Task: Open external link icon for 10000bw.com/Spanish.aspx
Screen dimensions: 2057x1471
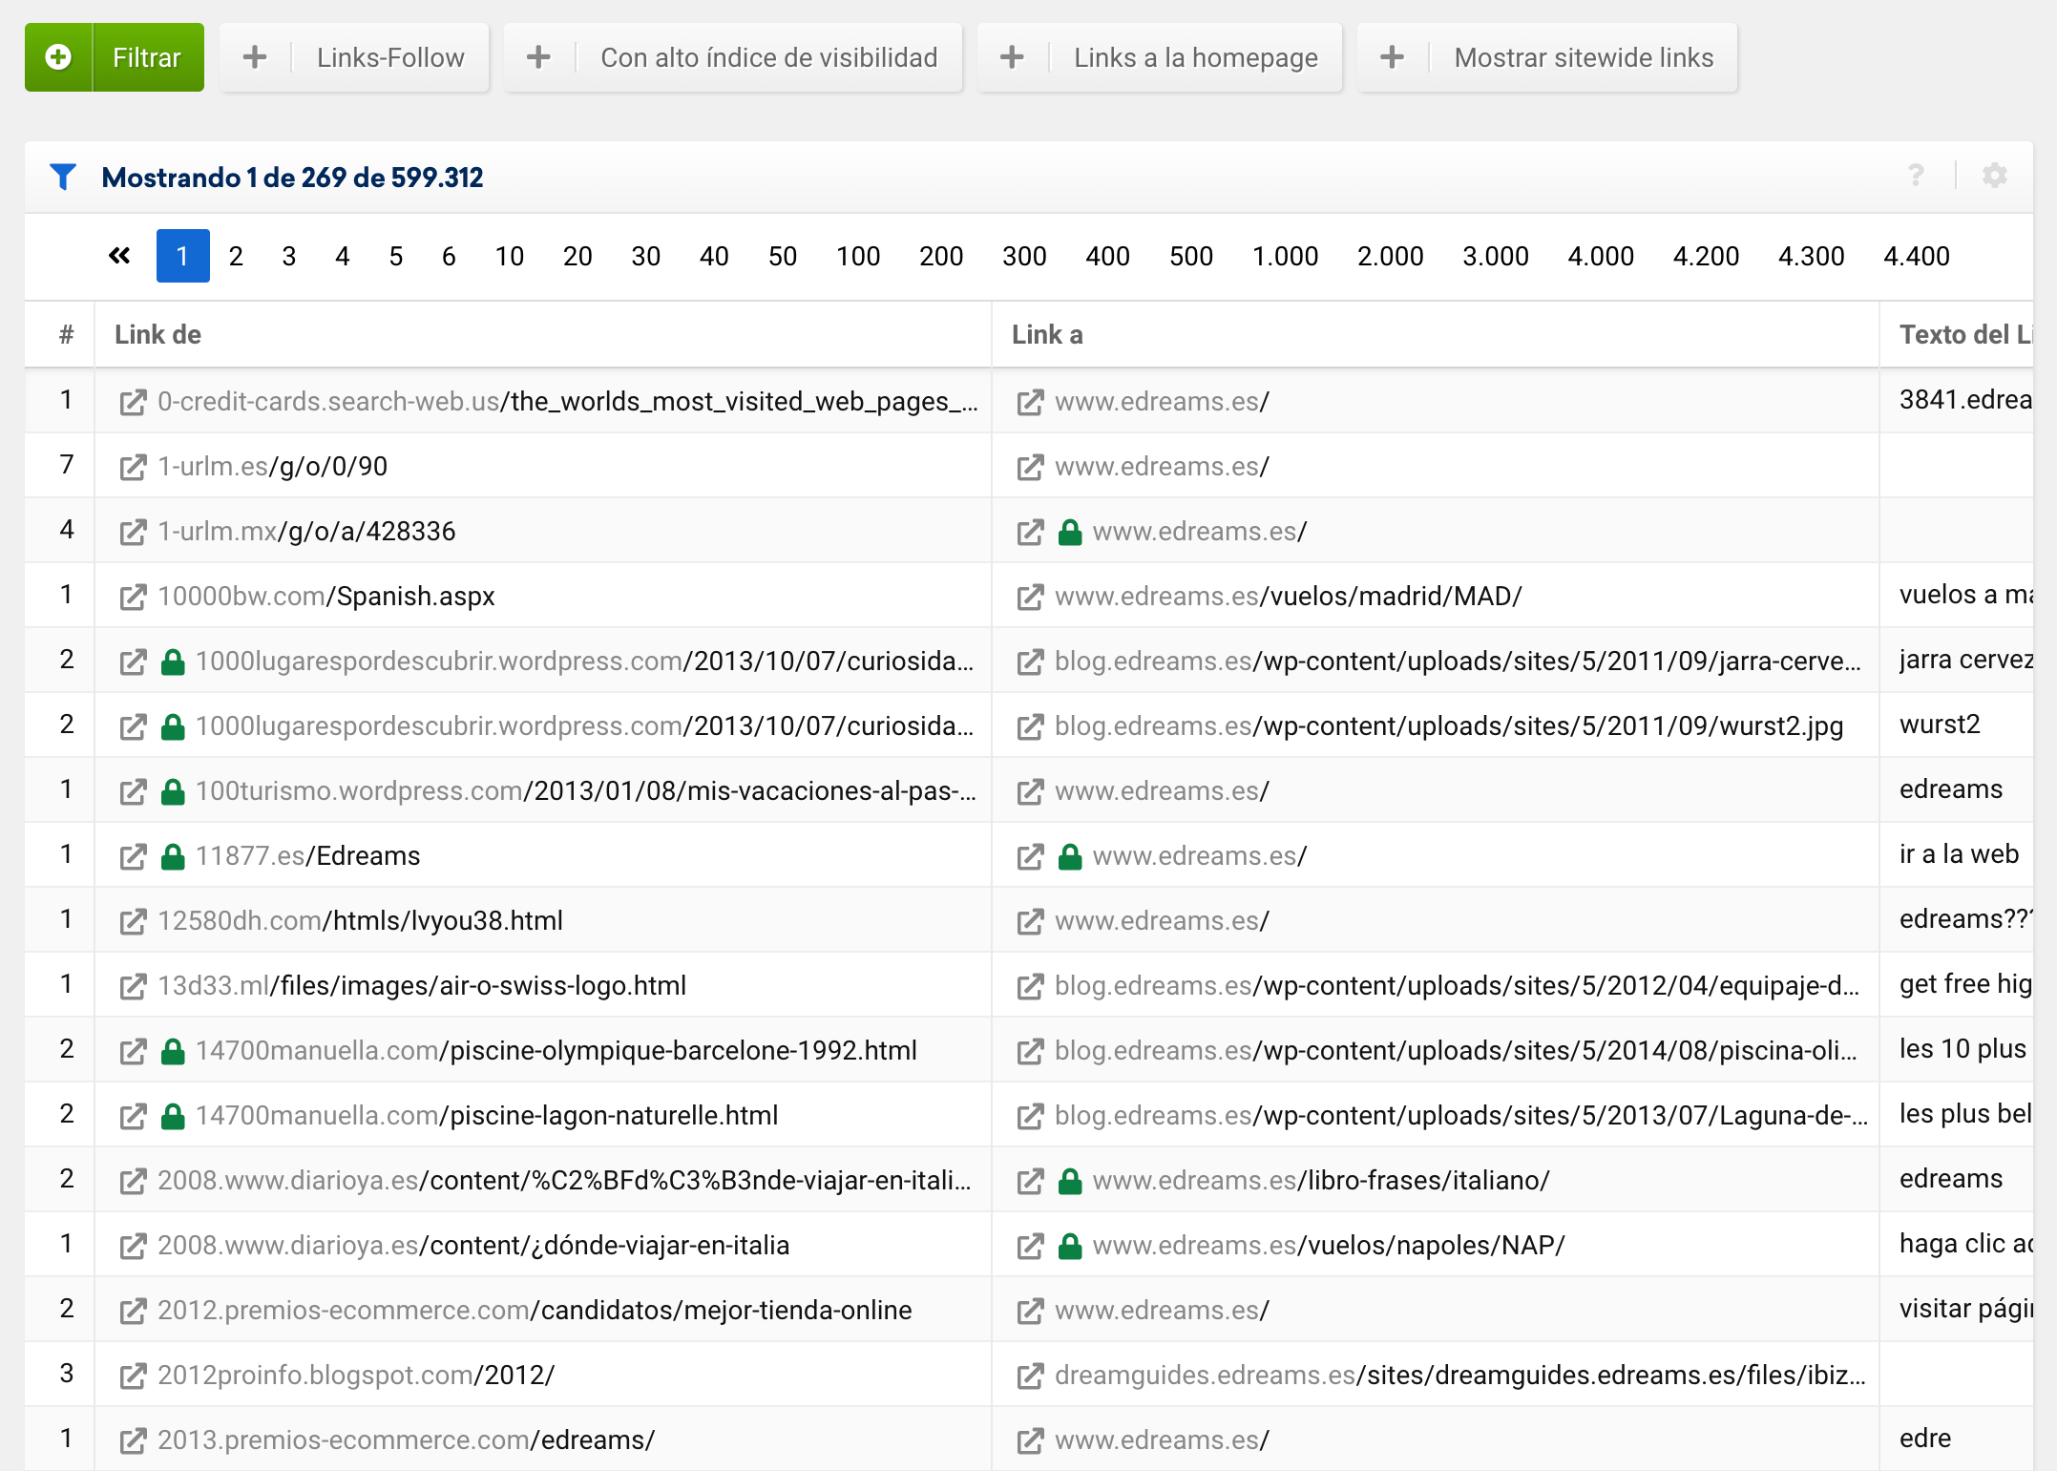Action: 133,597
